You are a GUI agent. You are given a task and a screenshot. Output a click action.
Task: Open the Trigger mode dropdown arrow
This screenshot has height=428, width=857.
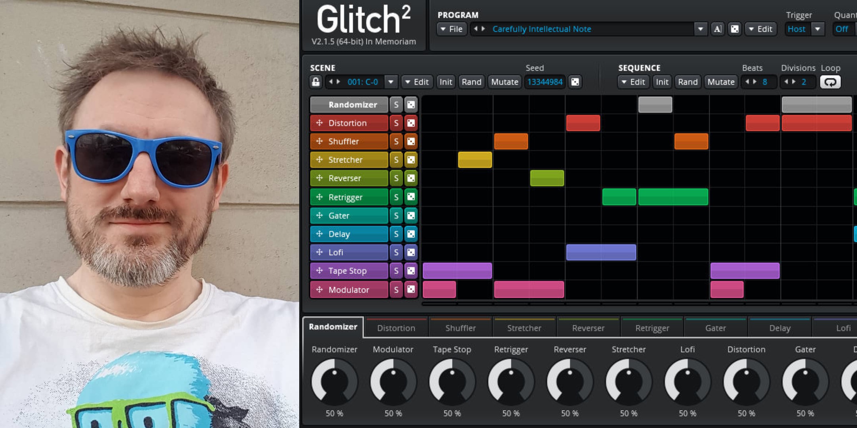pyautogui.click(x=818, y=29)
